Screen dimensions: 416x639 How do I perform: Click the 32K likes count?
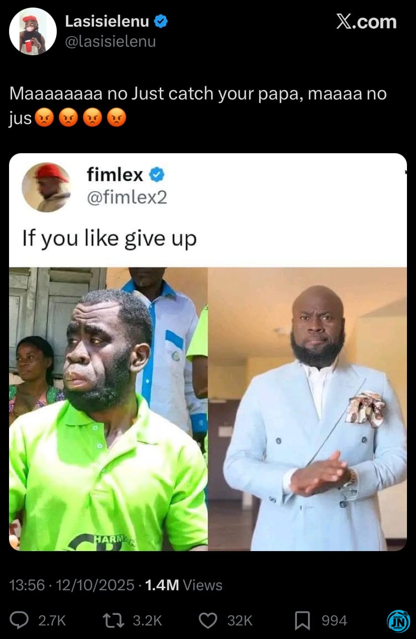(x=240, y=621)
